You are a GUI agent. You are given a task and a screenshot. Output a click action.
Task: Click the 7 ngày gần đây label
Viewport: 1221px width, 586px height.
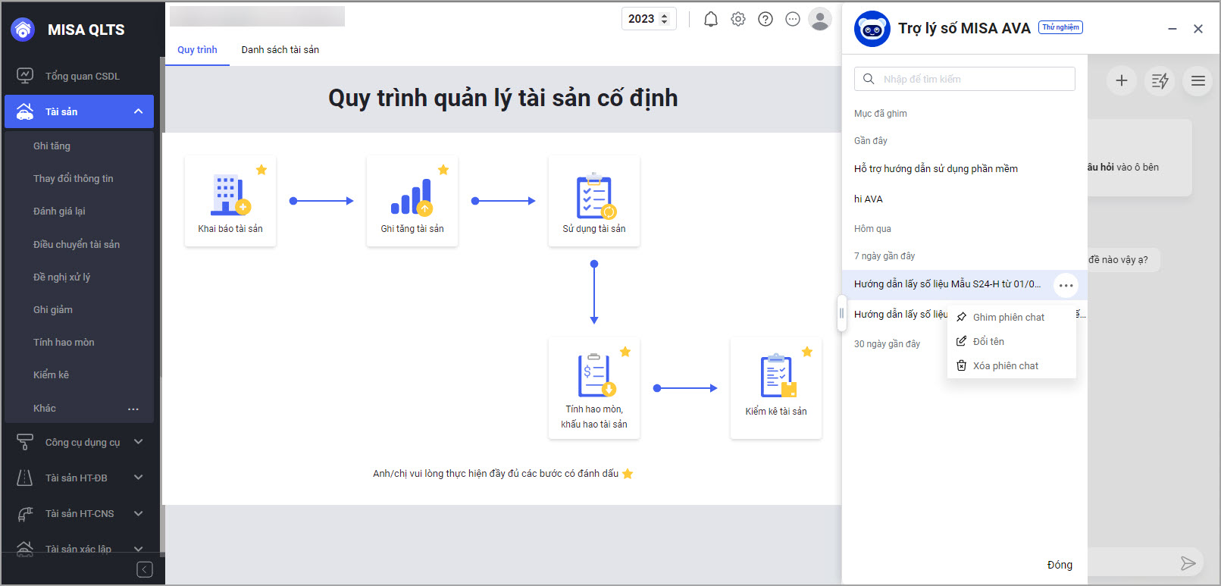[884, 256]
